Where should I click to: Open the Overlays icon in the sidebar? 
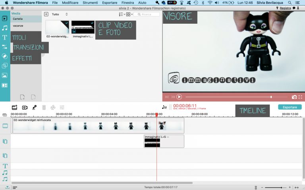[5, 66]
